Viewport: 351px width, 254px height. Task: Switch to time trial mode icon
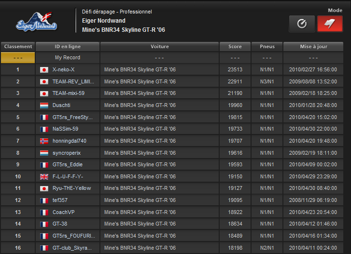point(302,24)
